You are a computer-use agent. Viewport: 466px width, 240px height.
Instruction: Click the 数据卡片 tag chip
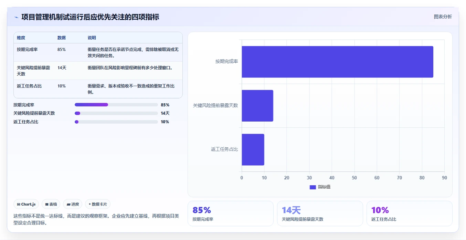click(98, 204)
